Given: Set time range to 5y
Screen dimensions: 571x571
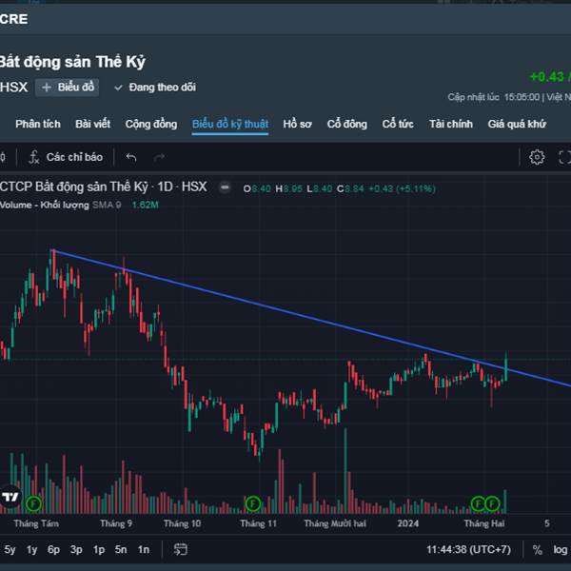Looking at the screenshot, I should 10,549.
